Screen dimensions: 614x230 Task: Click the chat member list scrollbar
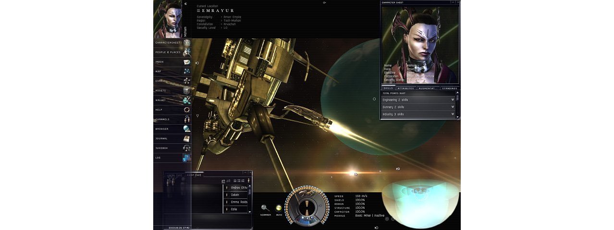coord(249,198)
